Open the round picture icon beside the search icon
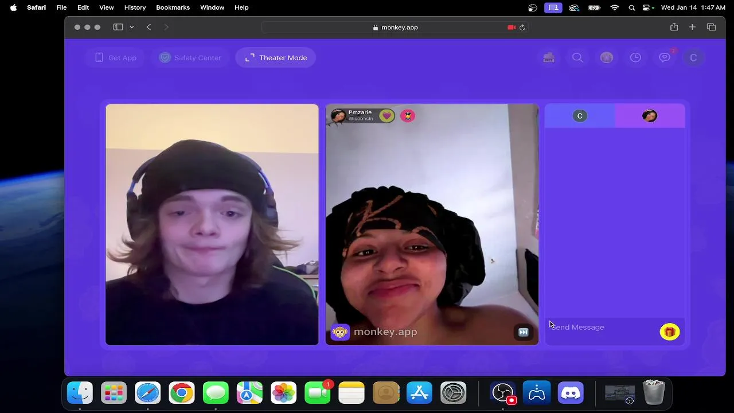The width and height of the screenshot is (734, 413). [x=607, y=57]
